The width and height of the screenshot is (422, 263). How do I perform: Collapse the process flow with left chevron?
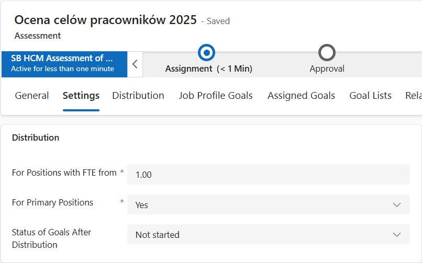(135, 64)
